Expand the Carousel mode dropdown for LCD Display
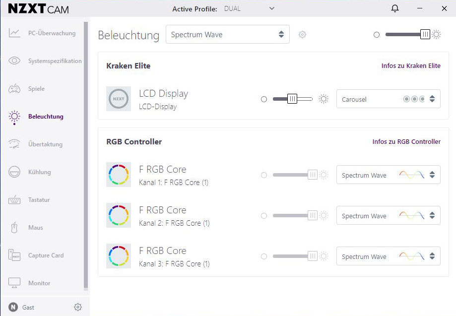456x316 pixels. (x=388, y=99)
